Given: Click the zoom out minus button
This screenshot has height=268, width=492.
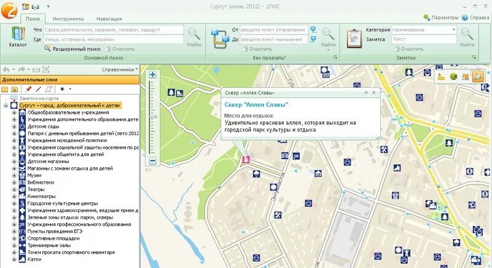Looking at the screenshot, I should point(153,161).
